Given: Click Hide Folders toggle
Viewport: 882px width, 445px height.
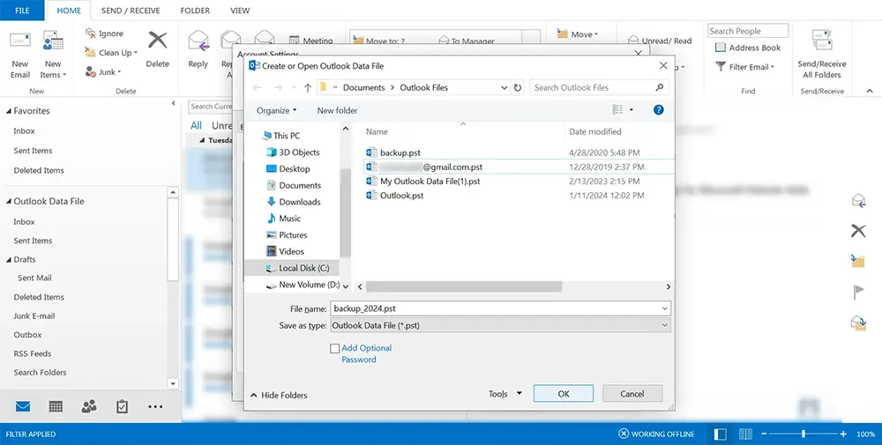Looking at the screenshot, I should point(279,395).
